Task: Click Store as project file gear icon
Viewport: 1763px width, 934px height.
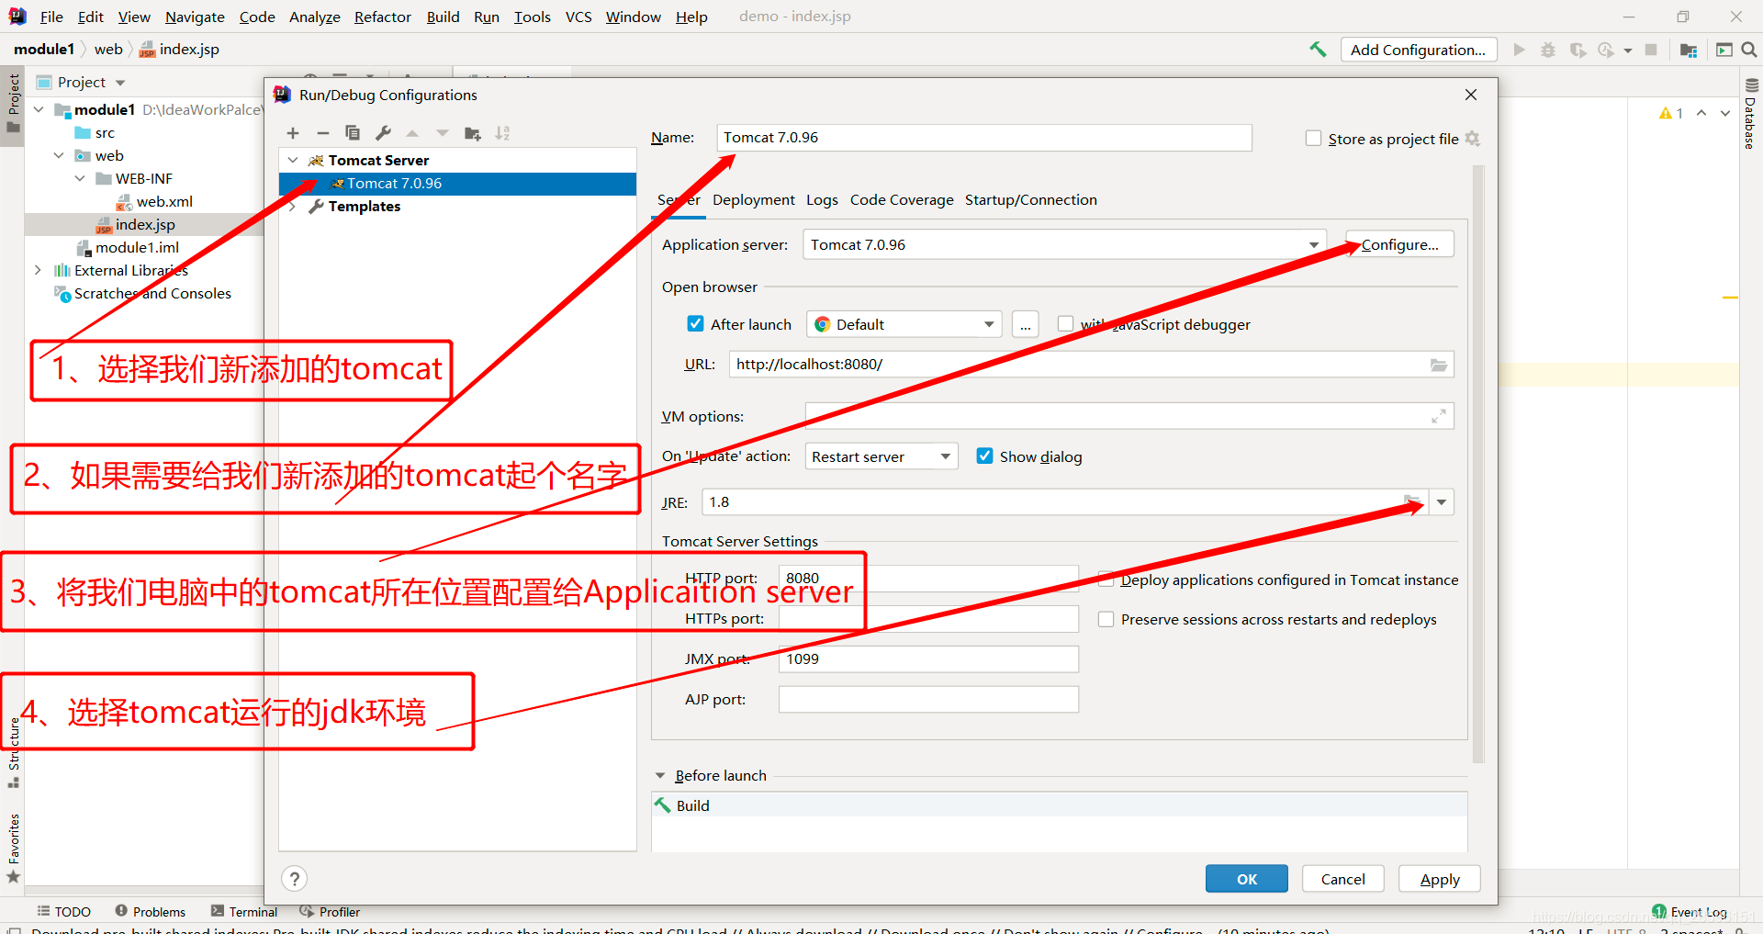Action: pos(1473,139)
